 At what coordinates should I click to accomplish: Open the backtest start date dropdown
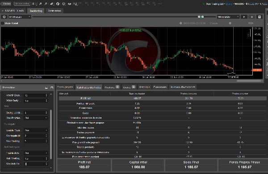(20, 17)
